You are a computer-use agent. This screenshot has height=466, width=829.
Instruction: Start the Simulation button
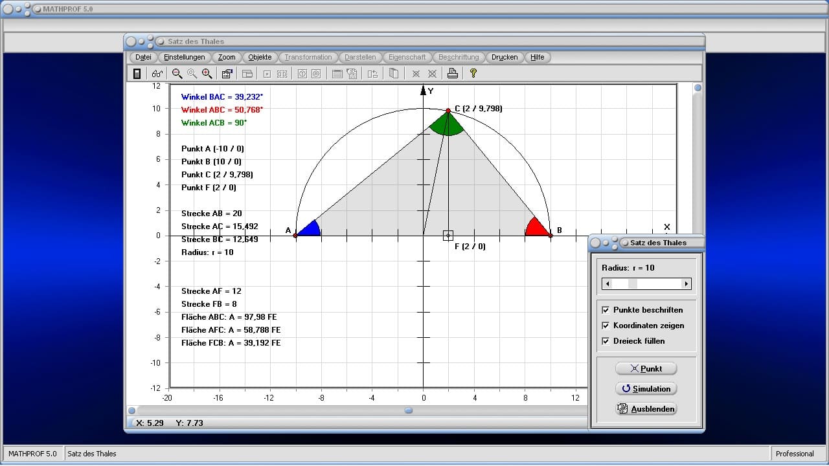coord(646,388)
